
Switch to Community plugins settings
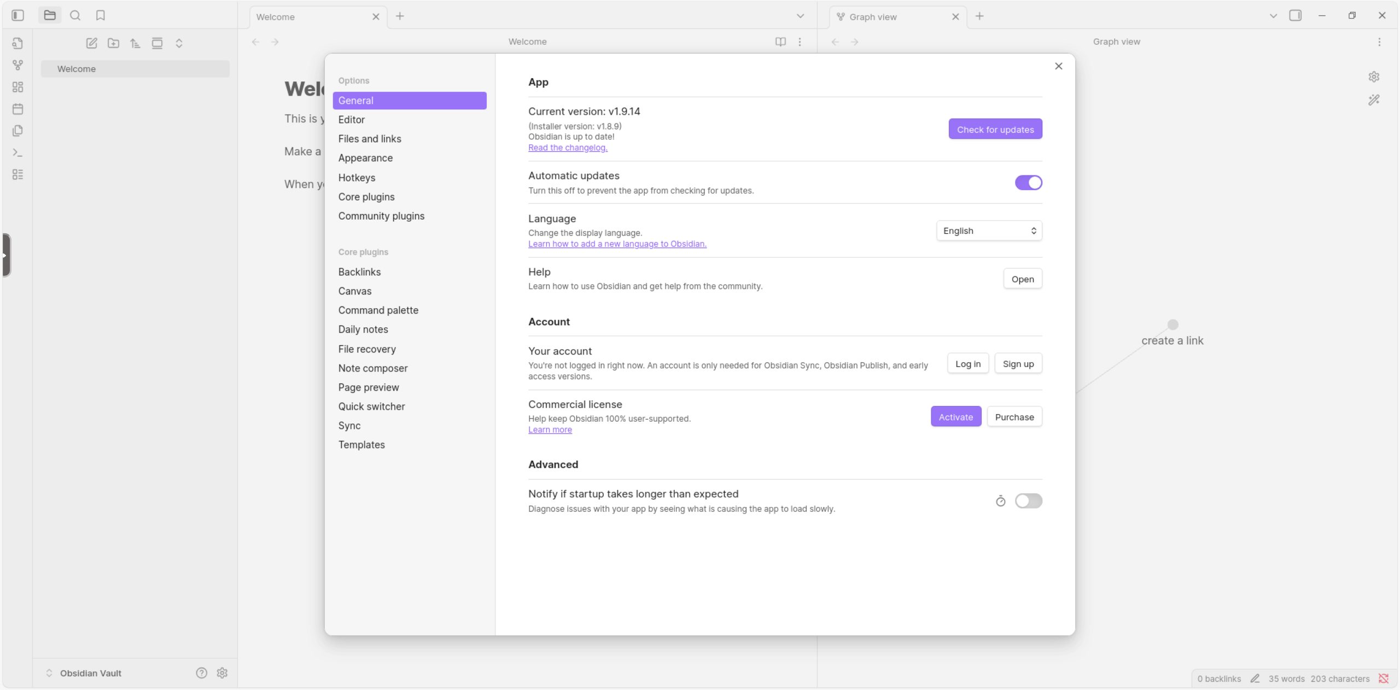coord(381,216)
